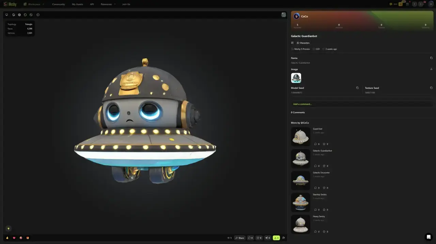Select the textured material view icon
The height and width of the screenshot is (244, 436).
pyautogui.click(x=14, y=15)
